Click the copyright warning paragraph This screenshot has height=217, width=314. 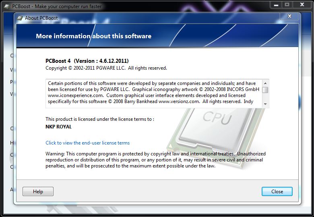point(155,160)
